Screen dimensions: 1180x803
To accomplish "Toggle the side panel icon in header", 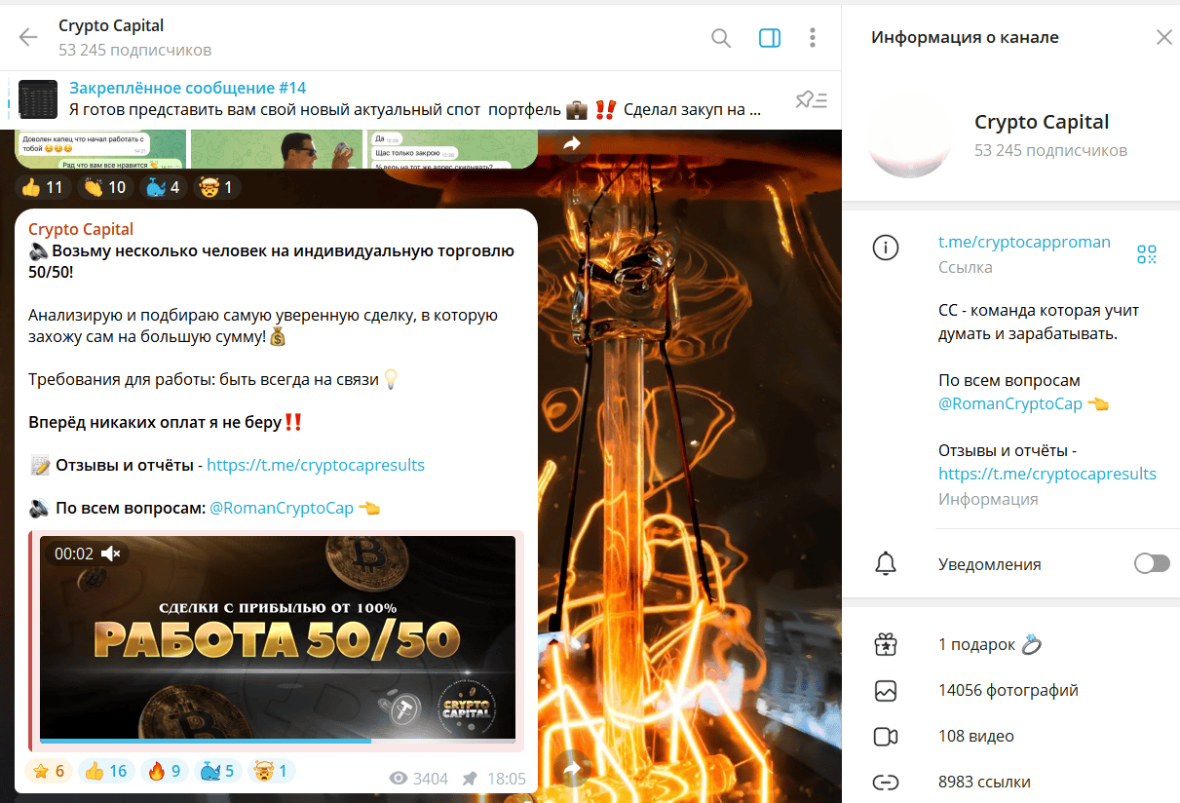I will click(770, 38).
